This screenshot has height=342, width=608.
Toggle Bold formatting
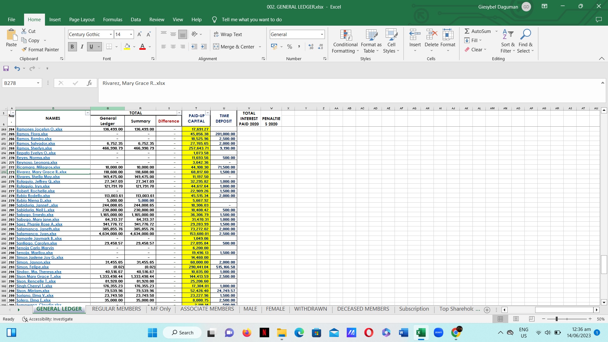tap(72, 47)
